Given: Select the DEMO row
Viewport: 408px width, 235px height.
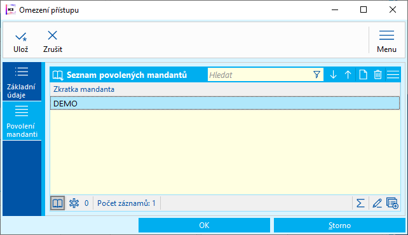Looking at the screenshot, I should pyautogui.click(x=225, y=103).
